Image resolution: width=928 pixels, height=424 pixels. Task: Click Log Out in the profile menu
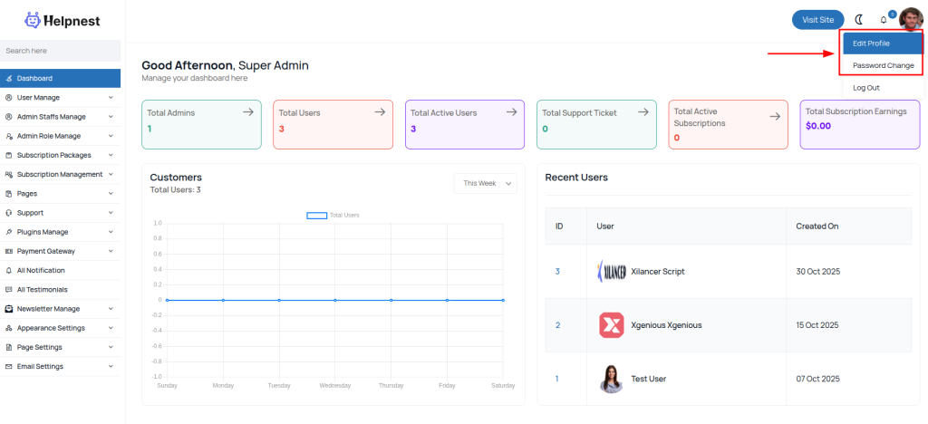point(866,88)
